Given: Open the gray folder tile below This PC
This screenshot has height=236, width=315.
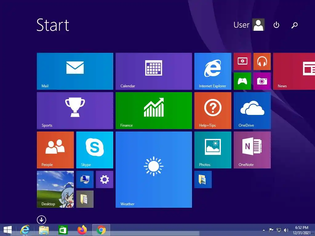Looking at the screenshot, I should [85, 199].
